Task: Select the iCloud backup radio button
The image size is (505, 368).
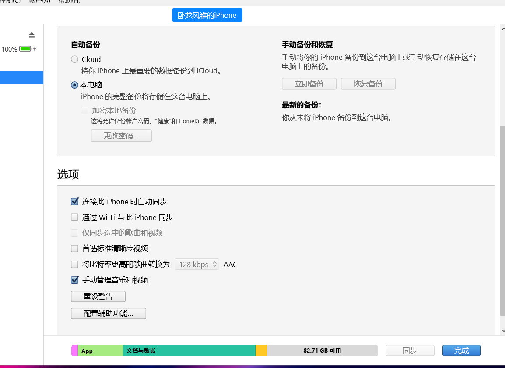Action: point(74,59)
